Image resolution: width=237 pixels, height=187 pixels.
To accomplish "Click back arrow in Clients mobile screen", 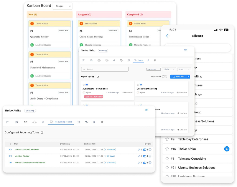I will 168,36.
